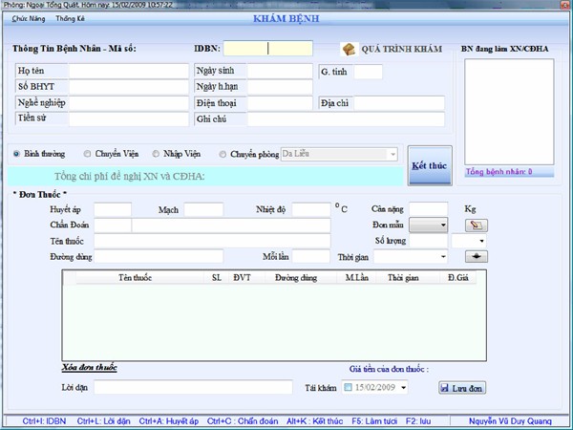Screen dimensions: 573x430
Task: Click the eraser icon beside Đơn mẫu
Action: pos(476,226)
